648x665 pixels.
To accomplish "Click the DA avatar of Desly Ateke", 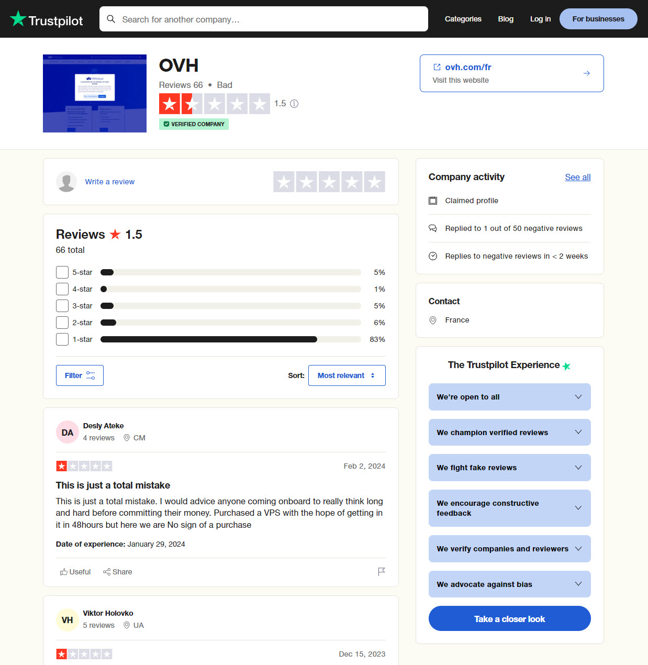I will click(x=68, y=433).
